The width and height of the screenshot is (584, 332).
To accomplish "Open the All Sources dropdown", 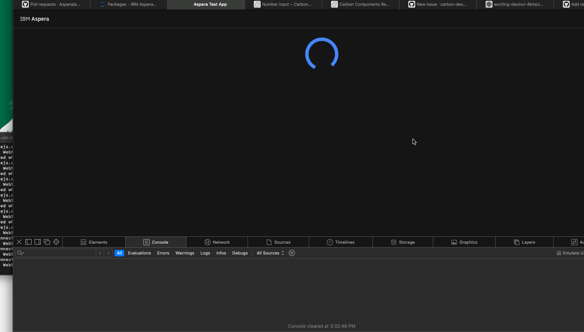I will [x=270, y=253].
